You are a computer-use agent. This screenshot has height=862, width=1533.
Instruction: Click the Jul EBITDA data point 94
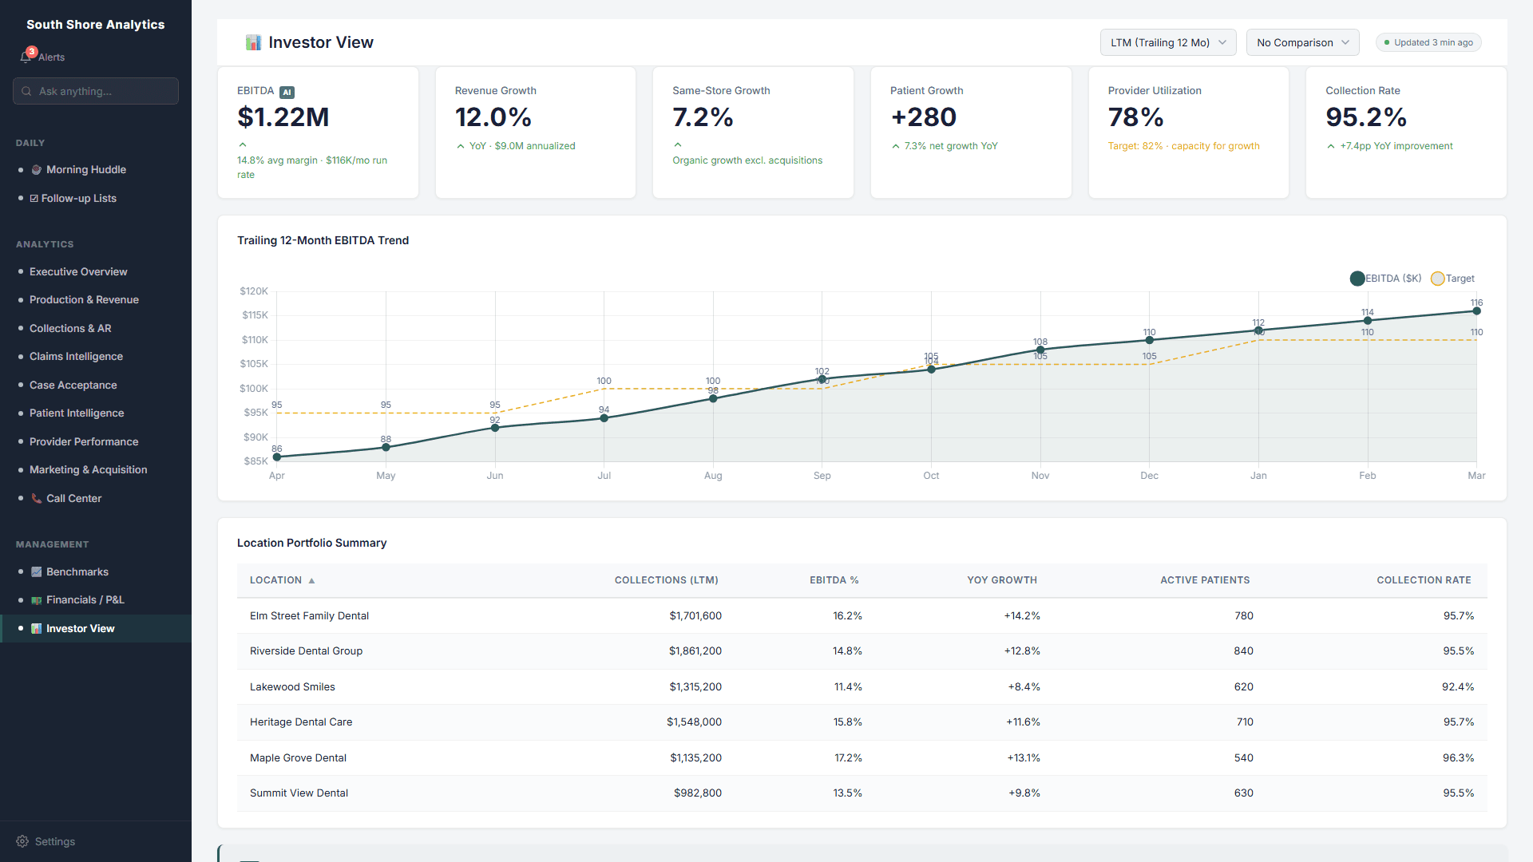point(604,418)
